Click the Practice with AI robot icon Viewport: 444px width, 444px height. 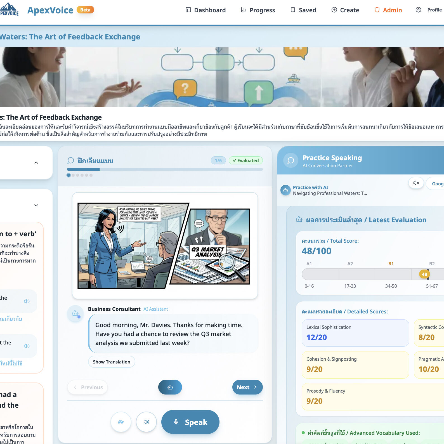coord(285,190)
